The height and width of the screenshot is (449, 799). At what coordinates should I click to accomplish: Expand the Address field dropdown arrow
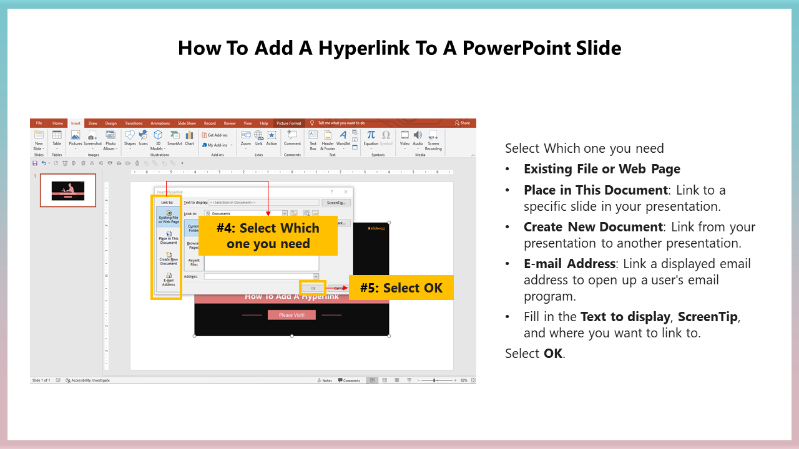316,276
